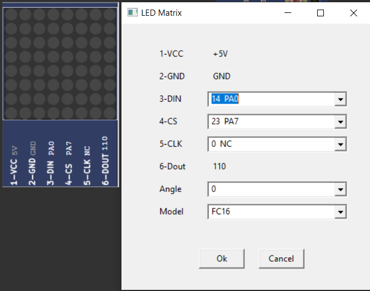
Task: Click the GND value in dialog
Action: [222, 77]
